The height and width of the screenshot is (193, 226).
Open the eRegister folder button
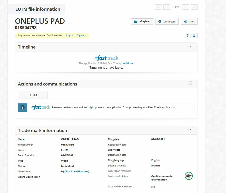pos(142,21)
